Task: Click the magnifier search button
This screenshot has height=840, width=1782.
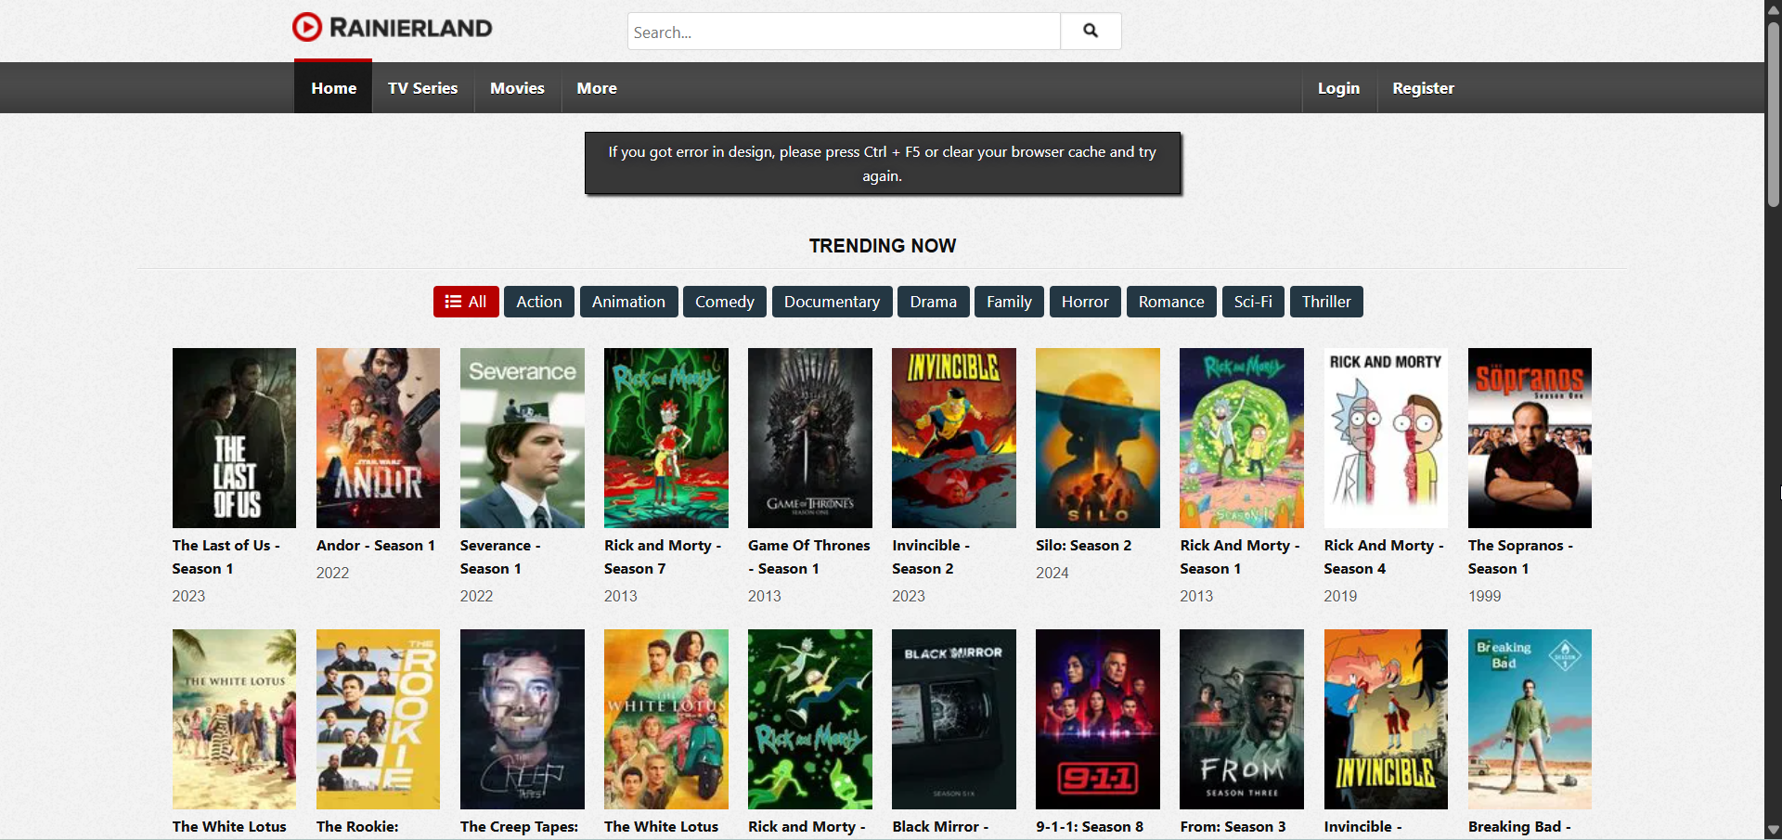Action: [1091, 31]
